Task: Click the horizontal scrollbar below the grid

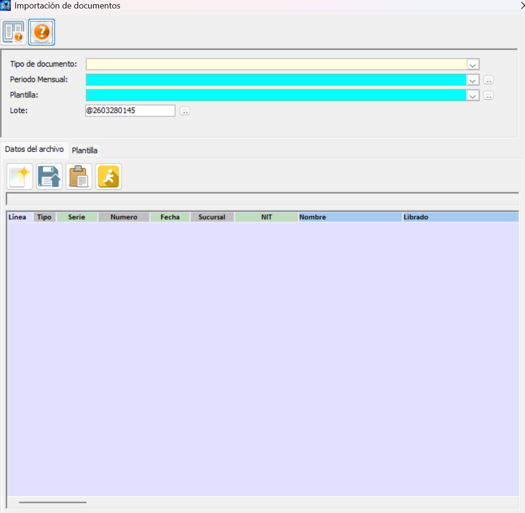Action: coord(53,502)
